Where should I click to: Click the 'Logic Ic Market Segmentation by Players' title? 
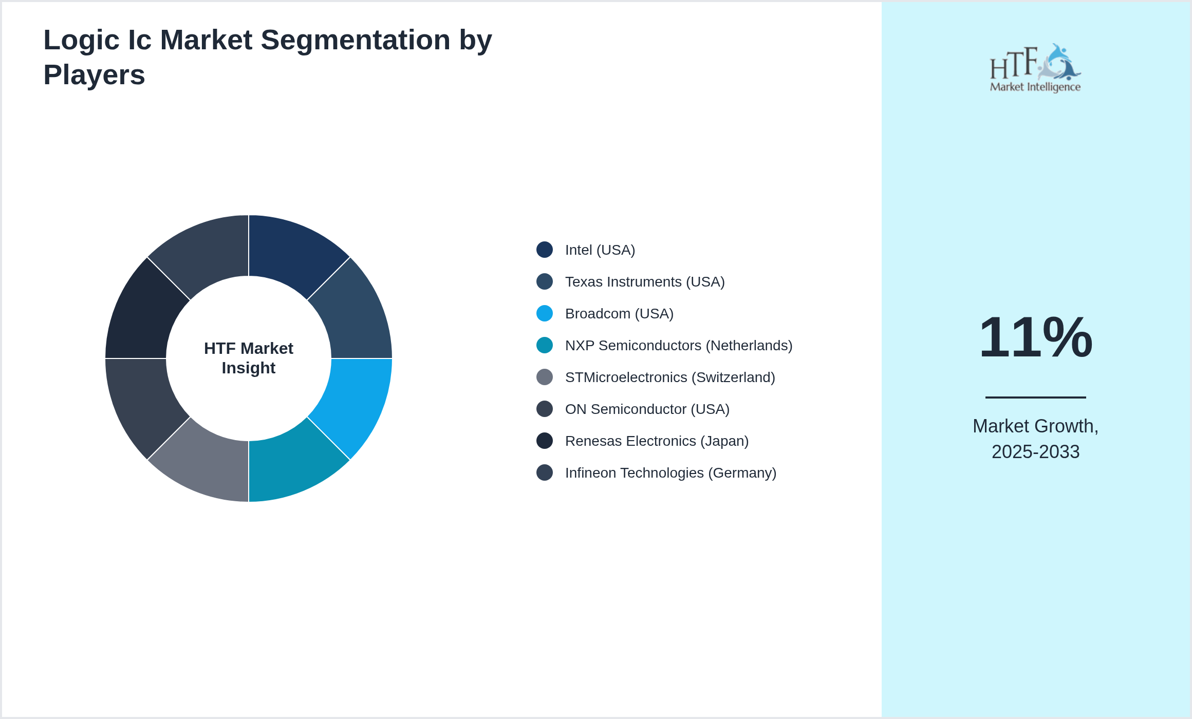pos(268,57)
